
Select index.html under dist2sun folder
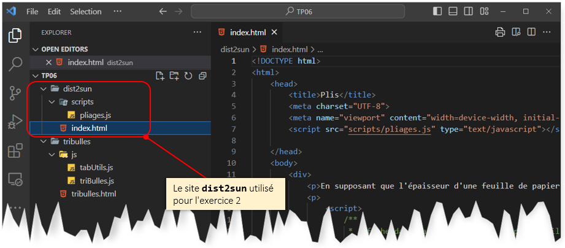coord(120,128)
